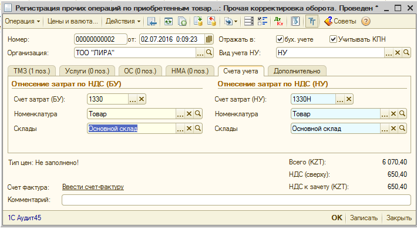Click the Закрыть button

[x=399, y=218]
